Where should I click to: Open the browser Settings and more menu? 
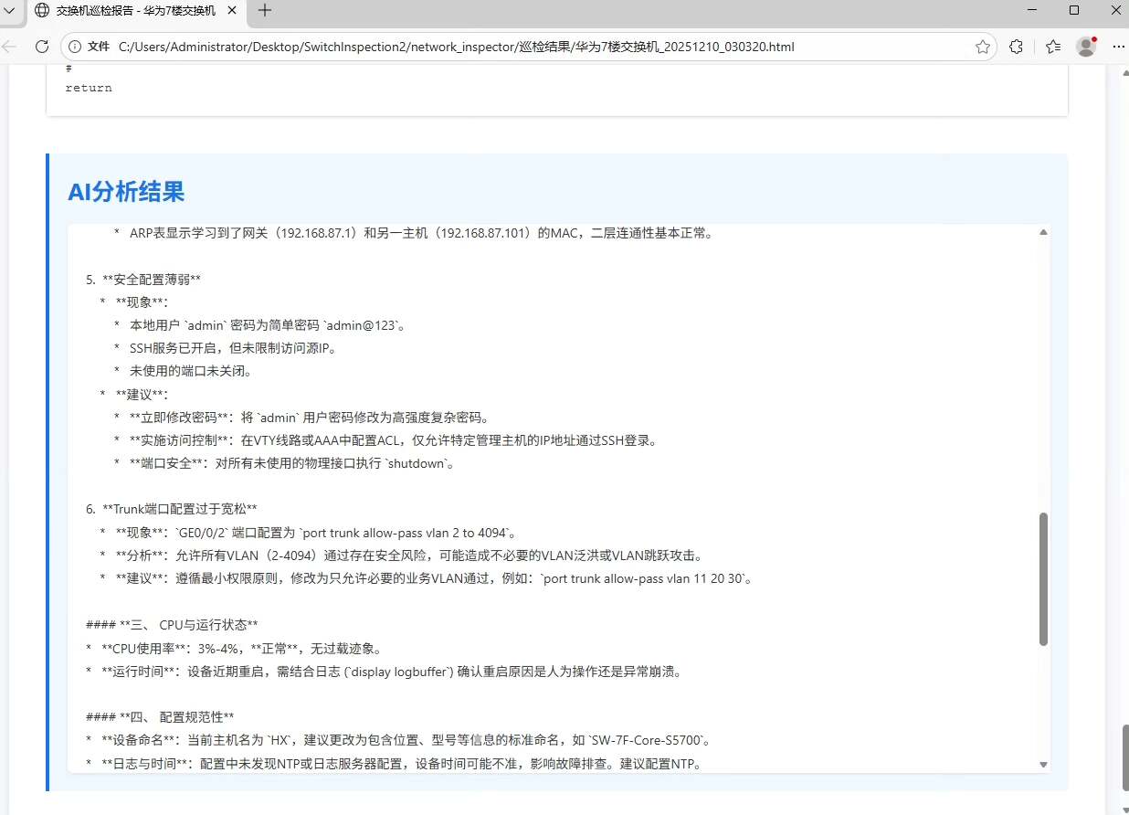tap(1115, 47)
